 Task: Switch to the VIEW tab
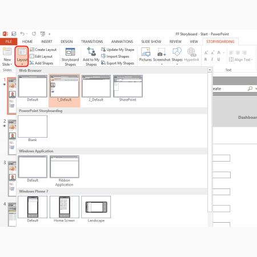pos(194,42)
